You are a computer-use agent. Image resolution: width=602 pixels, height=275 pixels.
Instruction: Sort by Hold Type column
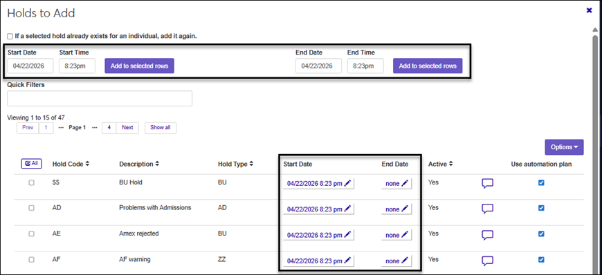[x=235, y=164]
